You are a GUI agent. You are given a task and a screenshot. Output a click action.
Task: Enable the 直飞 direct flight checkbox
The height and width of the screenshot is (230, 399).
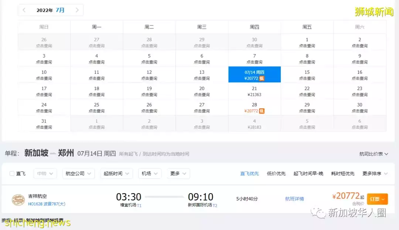click(x=11, y=173)
